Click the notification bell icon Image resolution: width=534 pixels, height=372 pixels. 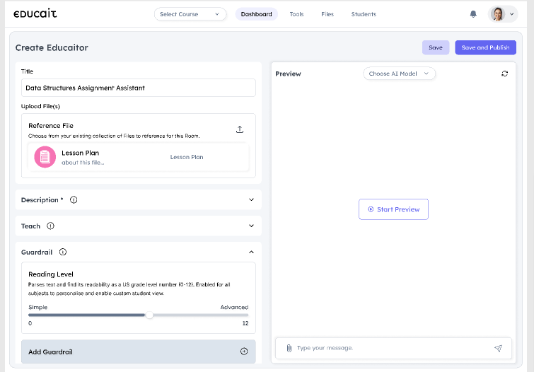tap(473, 14)
